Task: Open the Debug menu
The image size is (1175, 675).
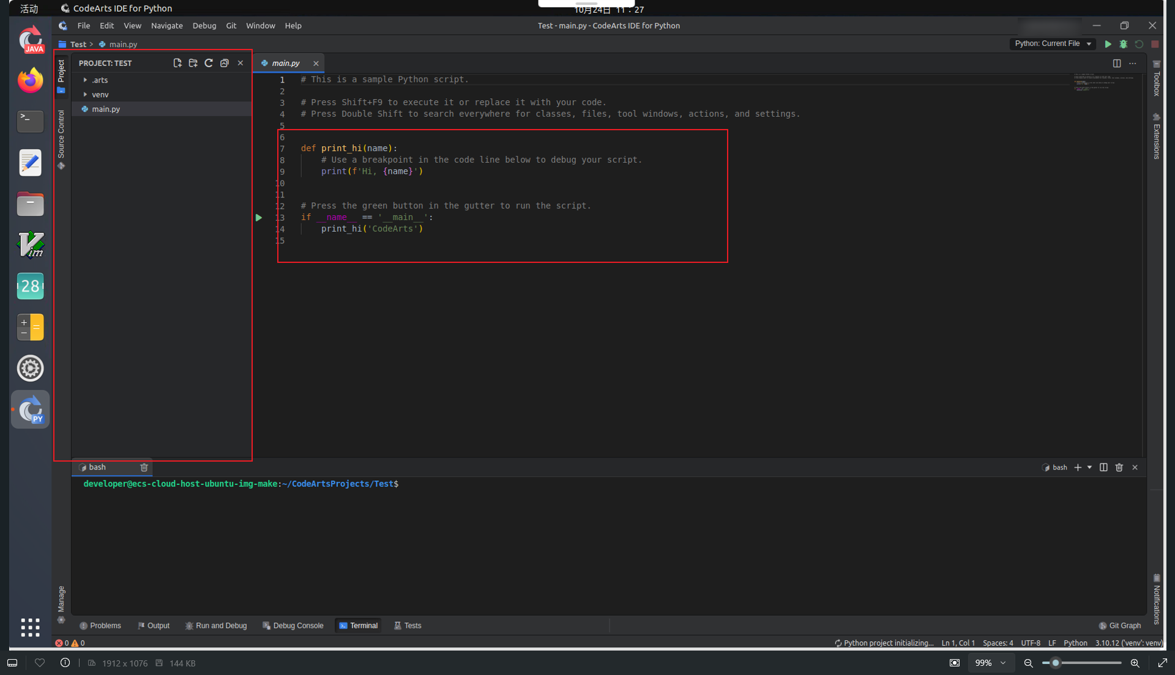Action: [204, 26]
